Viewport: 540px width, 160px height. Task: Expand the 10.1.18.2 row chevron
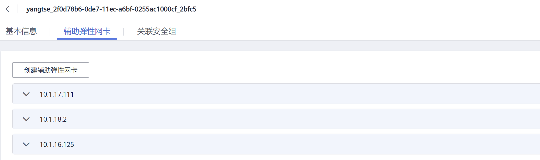tap(26, 119)
